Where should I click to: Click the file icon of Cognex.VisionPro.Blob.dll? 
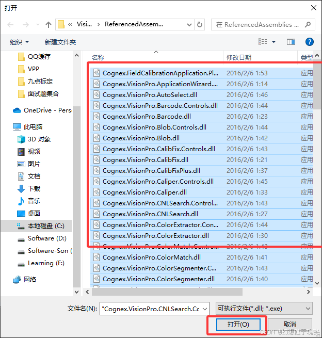[x=96, y=138]
